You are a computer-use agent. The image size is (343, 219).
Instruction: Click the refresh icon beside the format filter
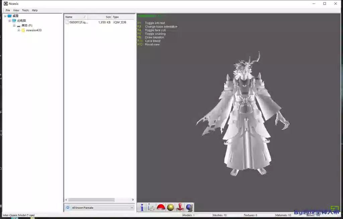pyautogui.click(x=68, y=207)
